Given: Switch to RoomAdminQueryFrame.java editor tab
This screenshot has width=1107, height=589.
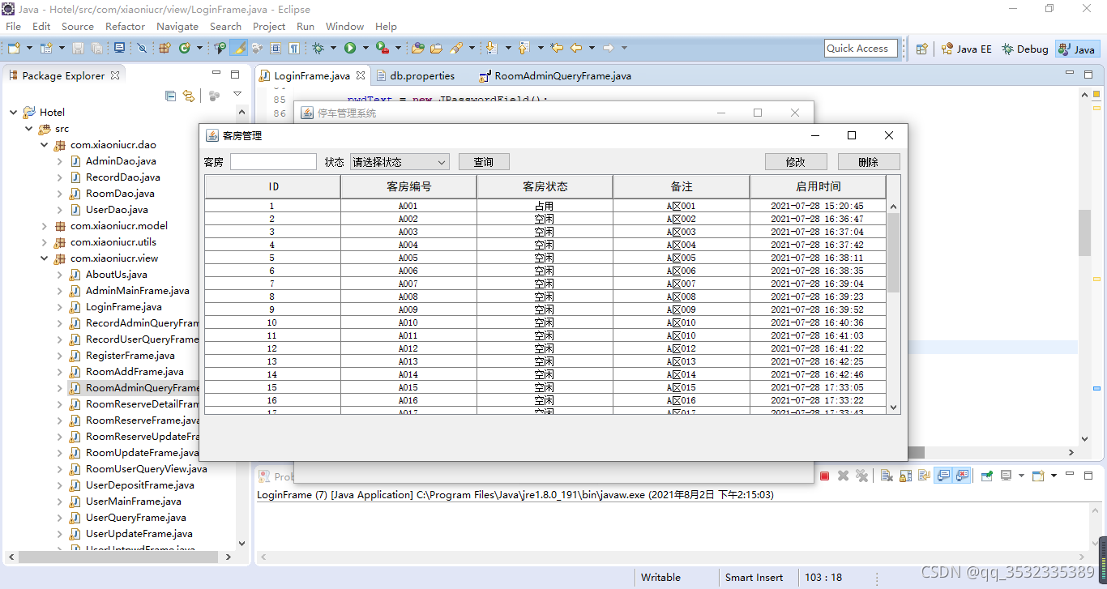Looking at the screenshot, I should click(x=555, y=75).
